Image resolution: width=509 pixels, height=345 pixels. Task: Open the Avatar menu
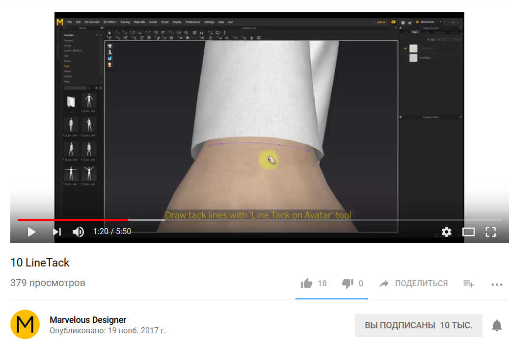click(153, 22)
